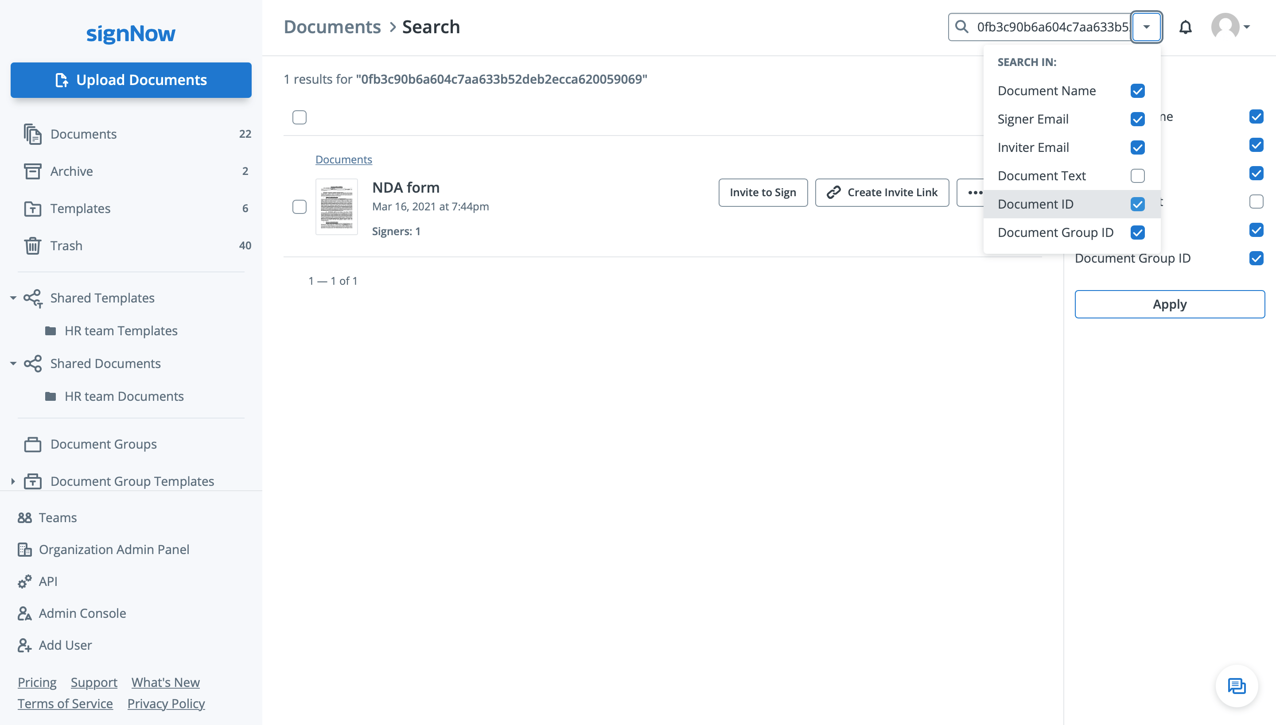1276x725 pixels.
Task: Collapse the Shared Templates tree
Action: pyautogui.click(x=13, y=298)
